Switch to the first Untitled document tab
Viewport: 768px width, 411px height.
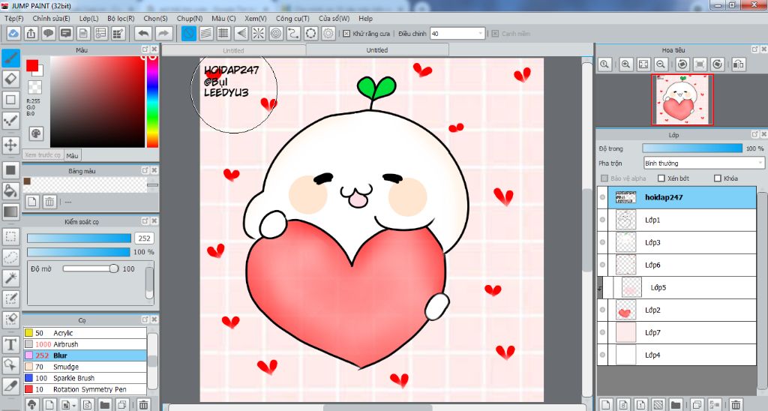pos(234,50)
